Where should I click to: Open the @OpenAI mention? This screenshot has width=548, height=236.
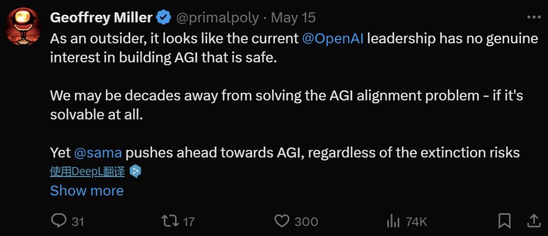click(332, 39)
